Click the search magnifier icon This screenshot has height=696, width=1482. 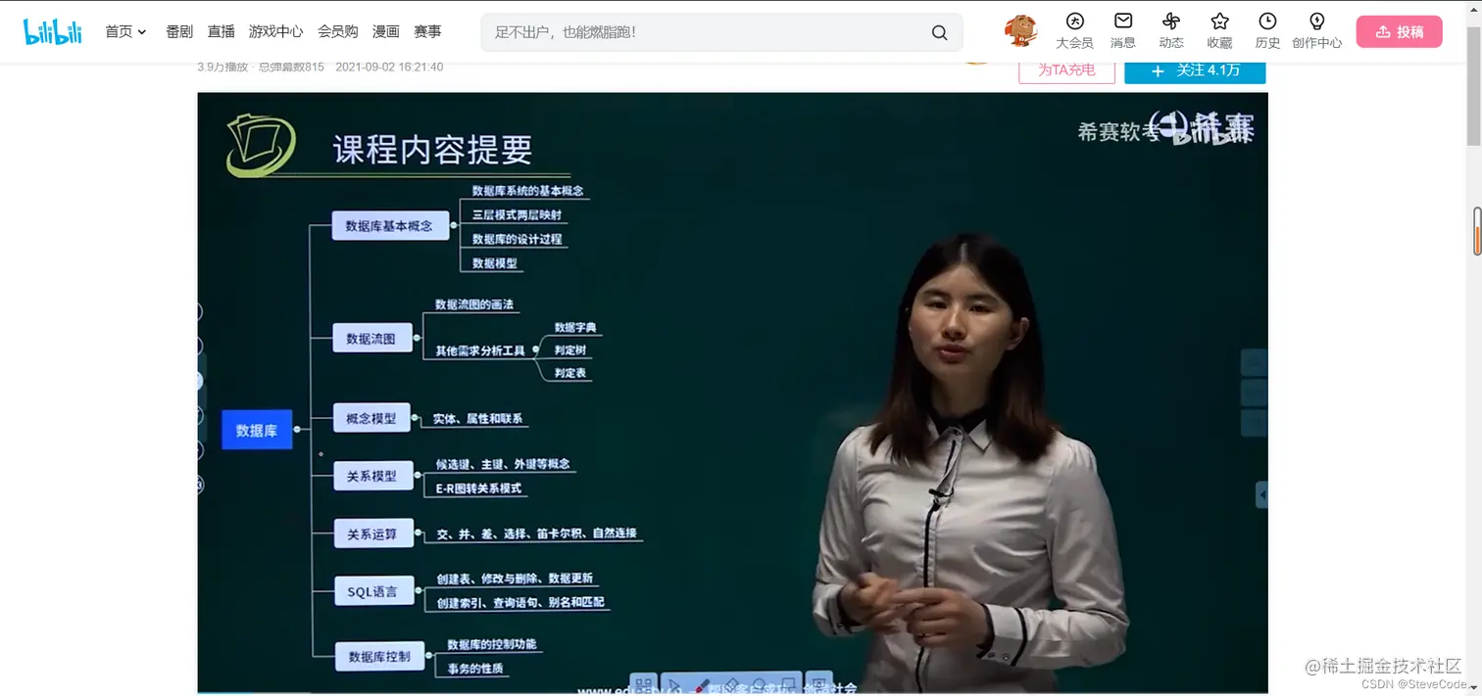938,31
